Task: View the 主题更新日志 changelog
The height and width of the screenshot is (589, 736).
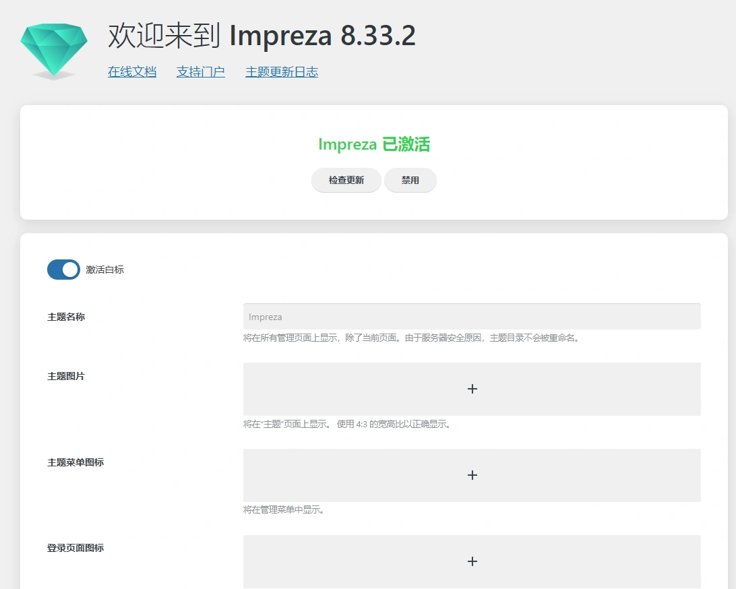Action: click(x=281, y=72)
